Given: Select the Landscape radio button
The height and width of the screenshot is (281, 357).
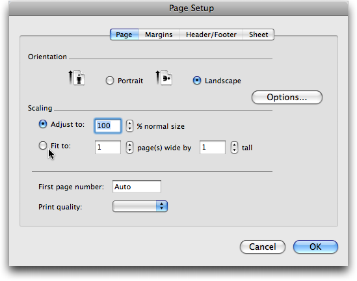Looking at the screenshot, I should coord(197,81).
